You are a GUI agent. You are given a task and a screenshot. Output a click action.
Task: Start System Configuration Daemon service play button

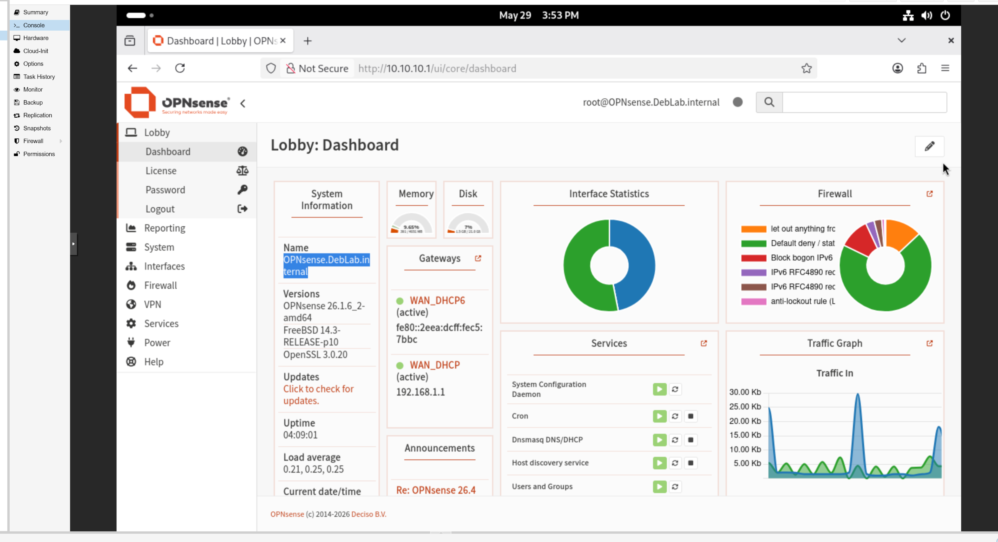click(x=659, y=389)
